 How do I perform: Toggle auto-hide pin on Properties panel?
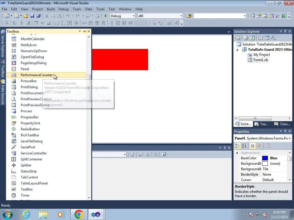click(285, 131)
